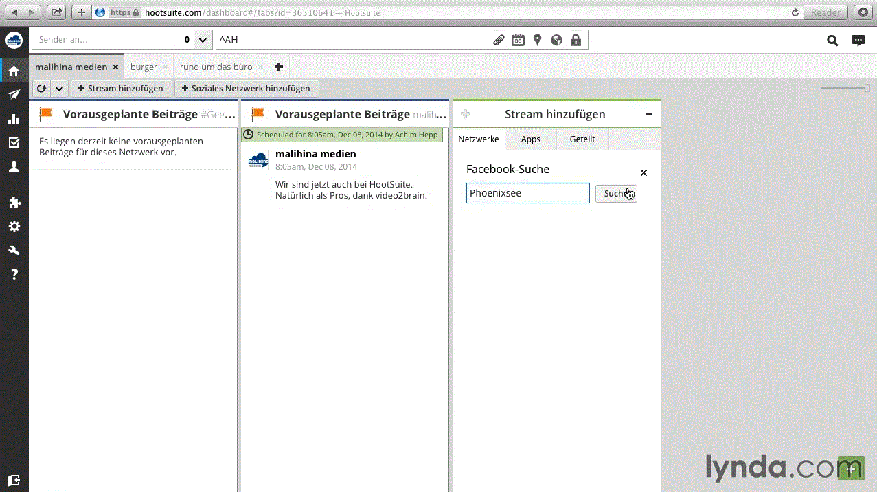The image size is (877, 492).
Task: Open the Help question mark icon
Action: click(14, 275)
